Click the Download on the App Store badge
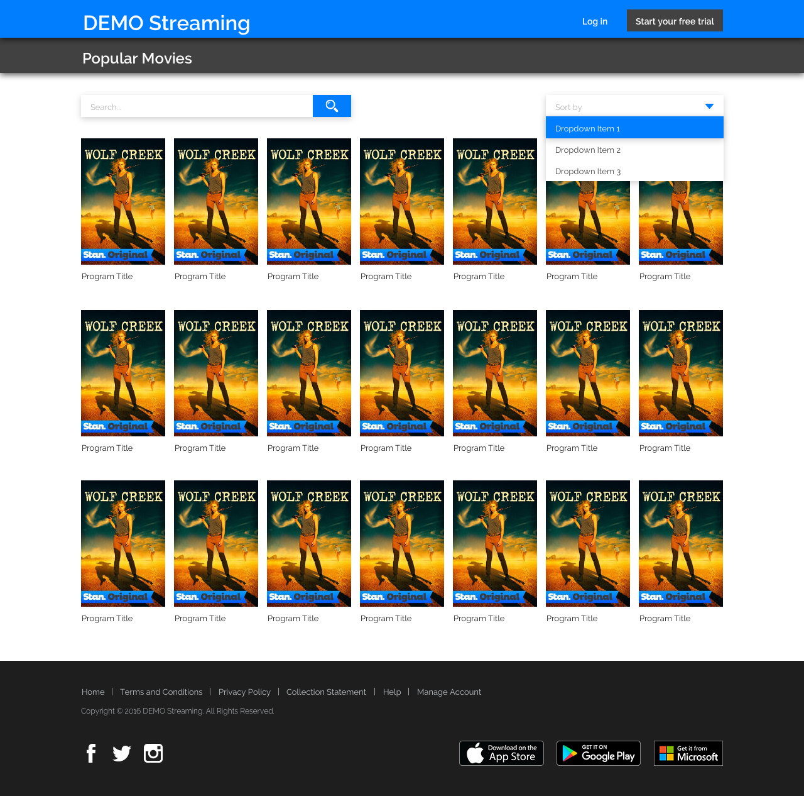Image resolution: width=804 pixels, height=796 pixels. point(501,753)
